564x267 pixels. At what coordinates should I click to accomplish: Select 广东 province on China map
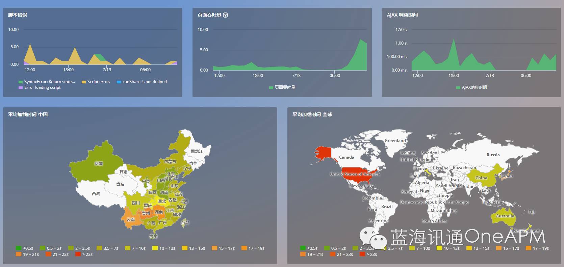click(x=163, y=222)
